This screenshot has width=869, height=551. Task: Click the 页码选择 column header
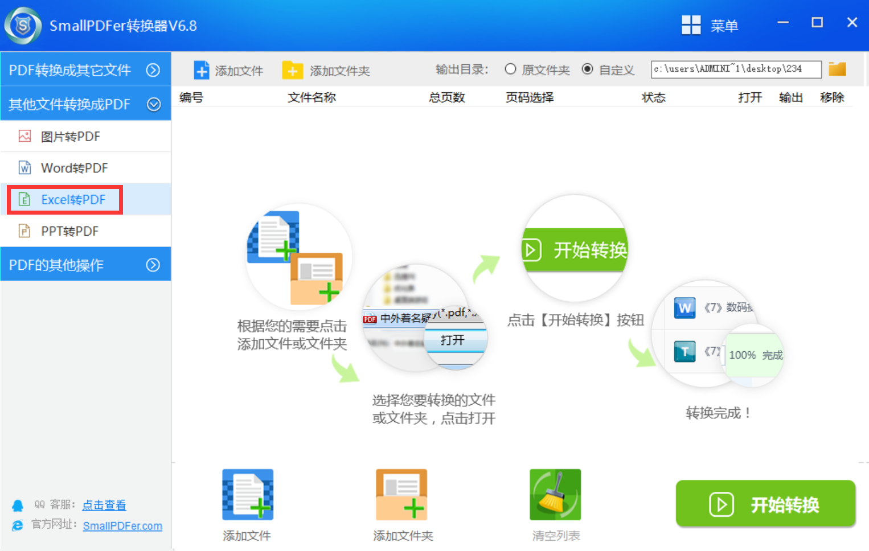coord(530,97)
